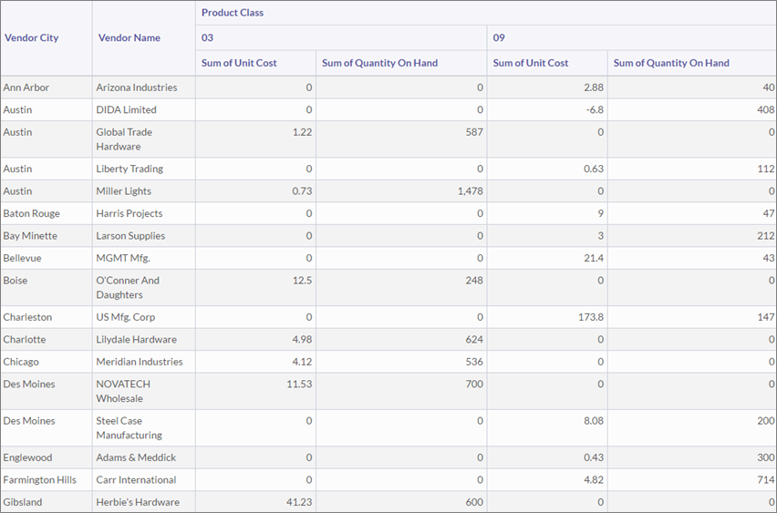777x513 pixels.
Task: Select the Lilydale Hardware vendor cell
Action: point(137,339)
